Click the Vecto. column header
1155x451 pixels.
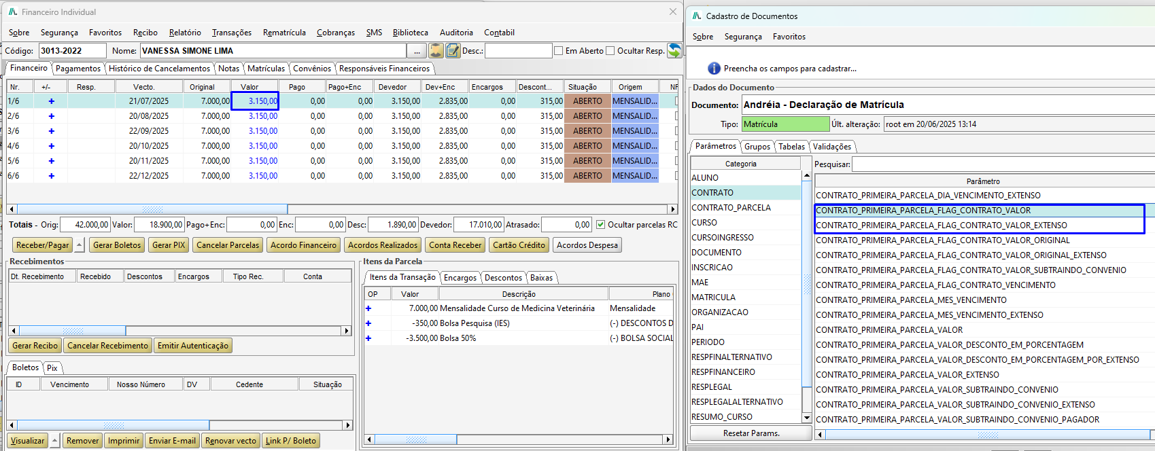click(149, 87)
